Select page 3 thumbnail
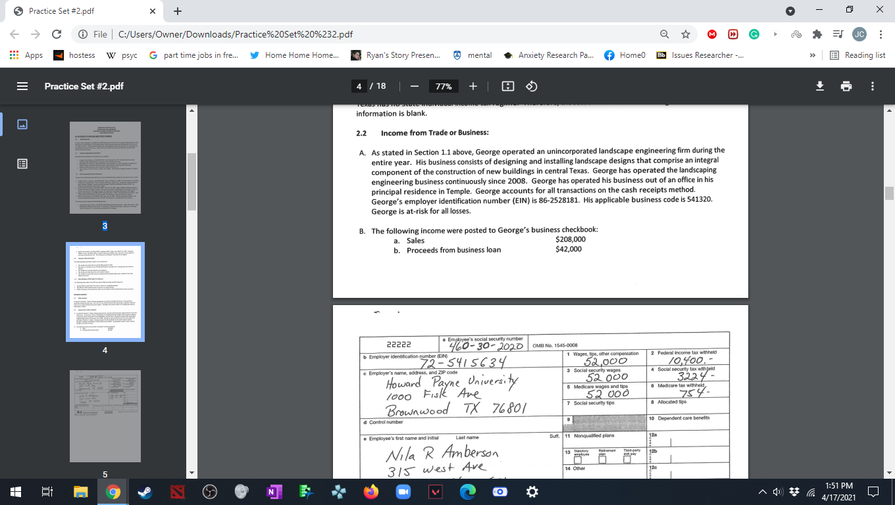The width and height of the screenshot is (895, 505). coord(105,167)
